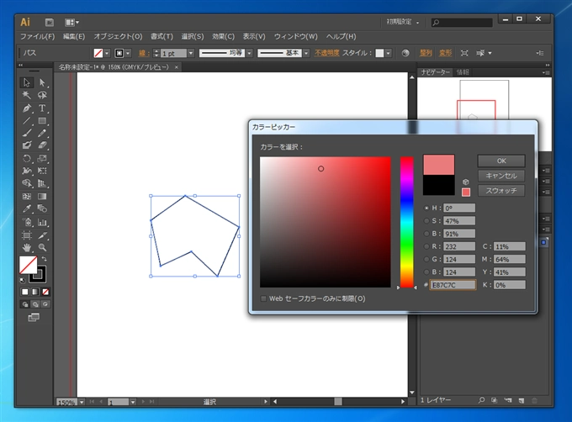The width and height of the screenshot is (572, 422).
Task: Select the Blob Brush tool
Action: 27,145
